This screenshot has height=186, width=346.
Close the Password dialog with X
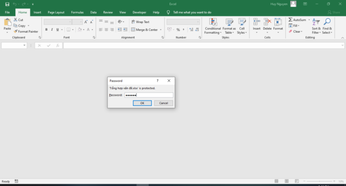point(169,81)
